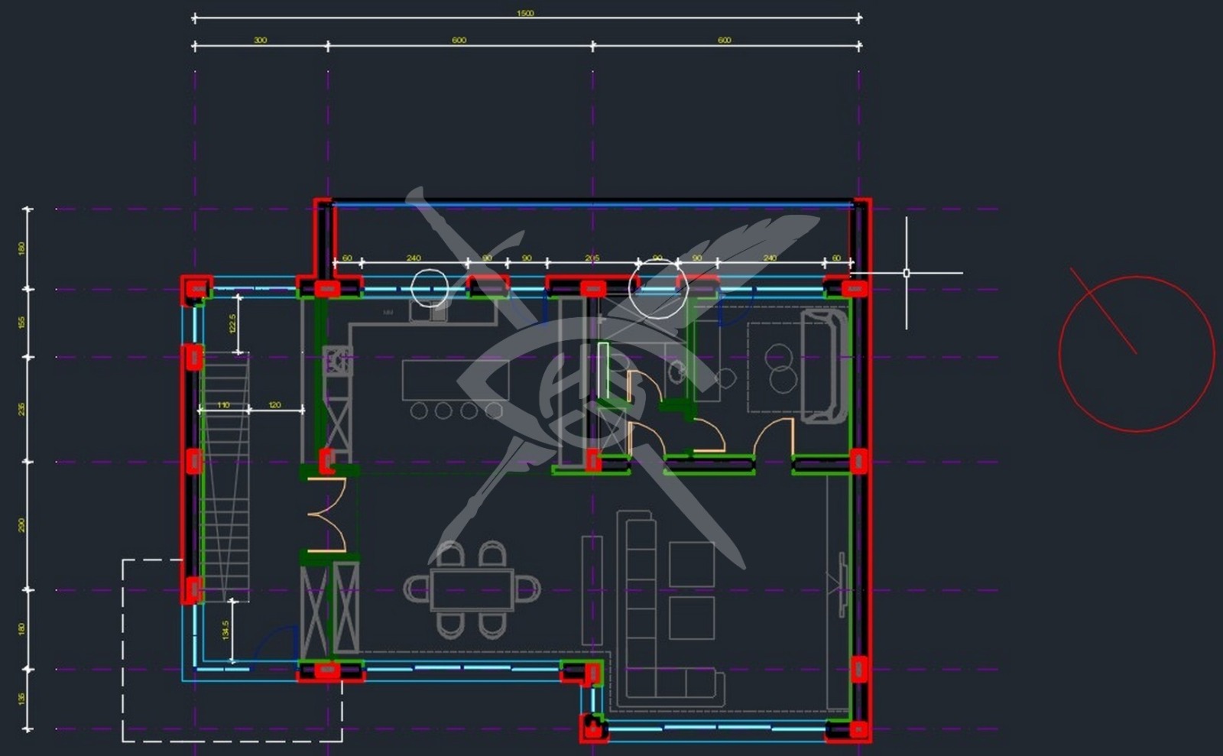Click the white crosshair cursor marker
The height and width of the screenshot is (756, 1223).
(907, 273)
